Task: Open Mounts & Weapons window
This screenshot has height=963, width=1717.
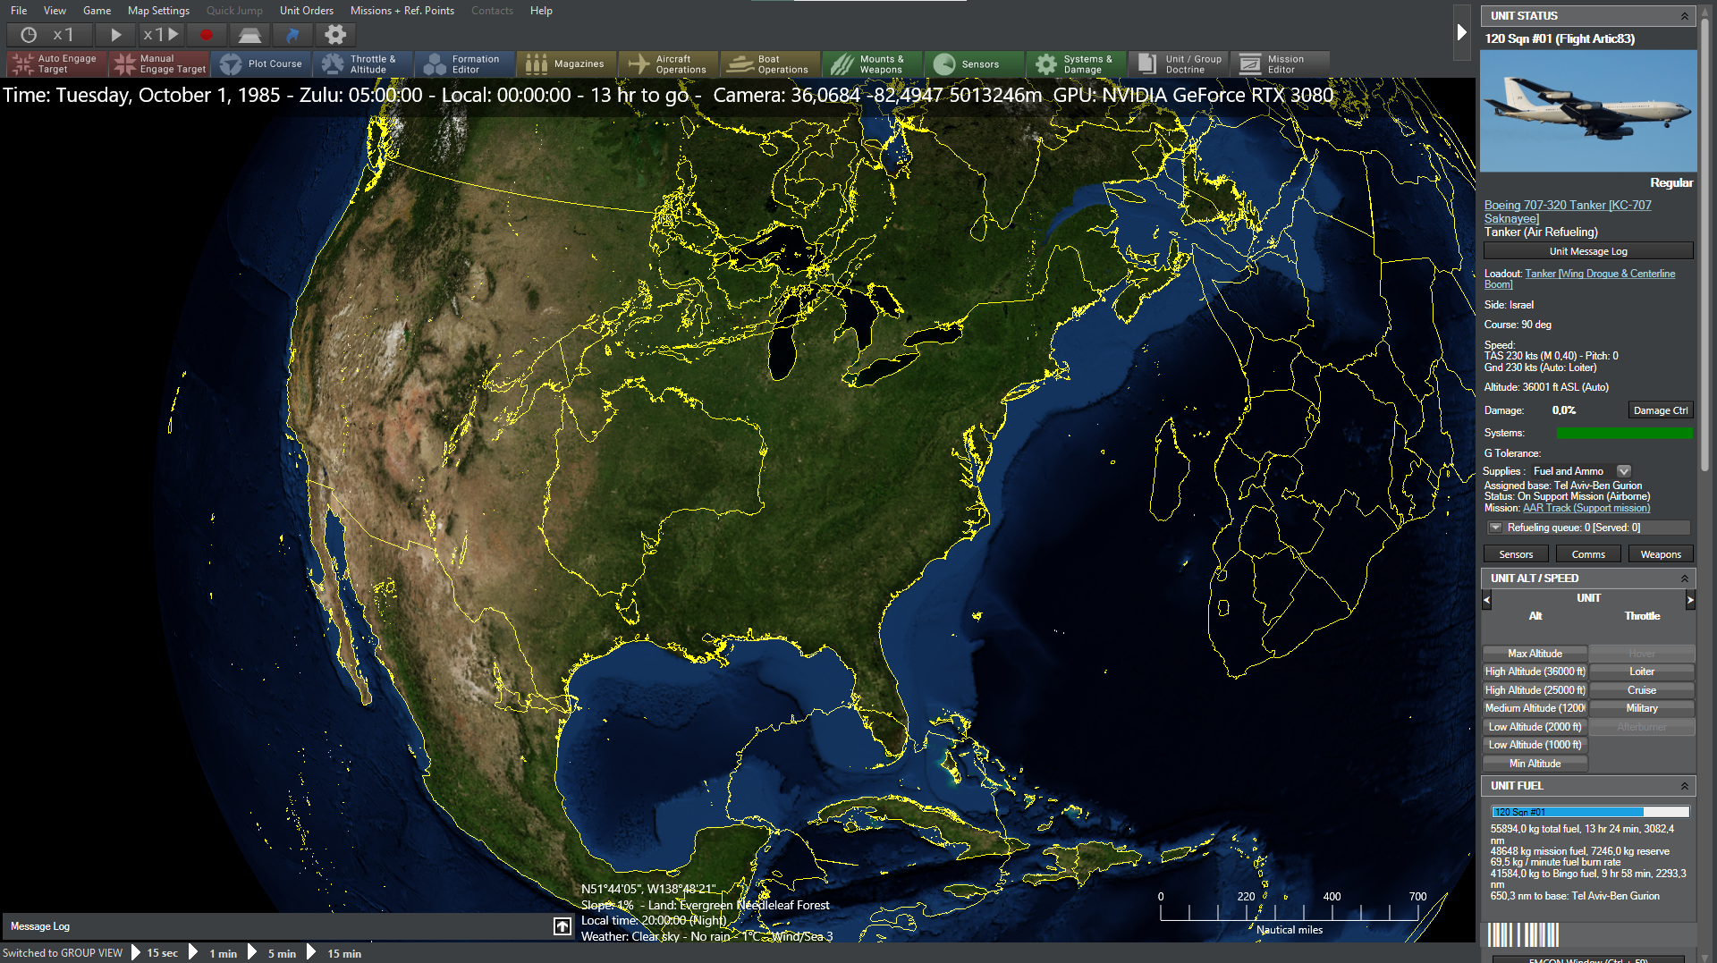Action: click(x=873, y=64)
